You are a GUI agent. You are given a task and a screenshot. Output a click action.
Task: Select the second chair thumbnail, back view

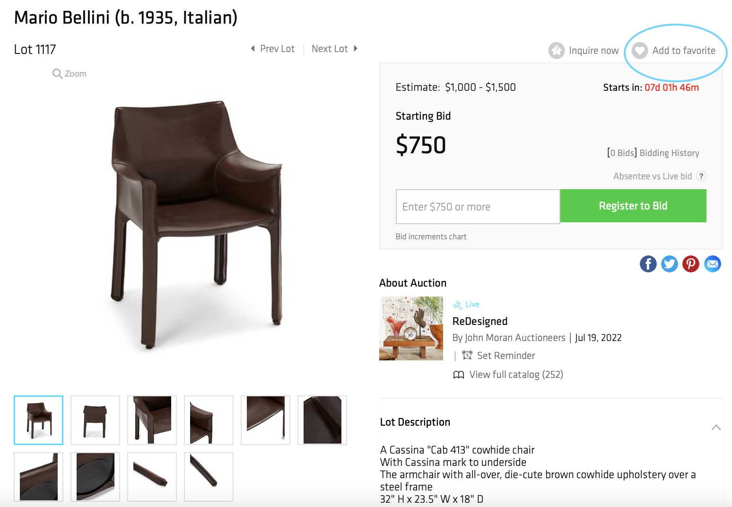(x=95, y=420)
